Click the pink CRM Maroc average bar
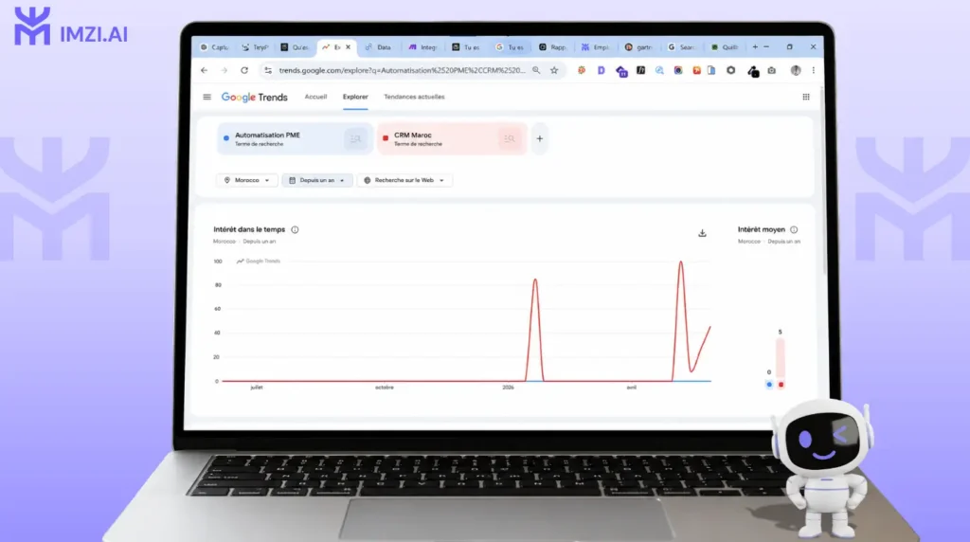970x542 pixels. pos(781,357)
